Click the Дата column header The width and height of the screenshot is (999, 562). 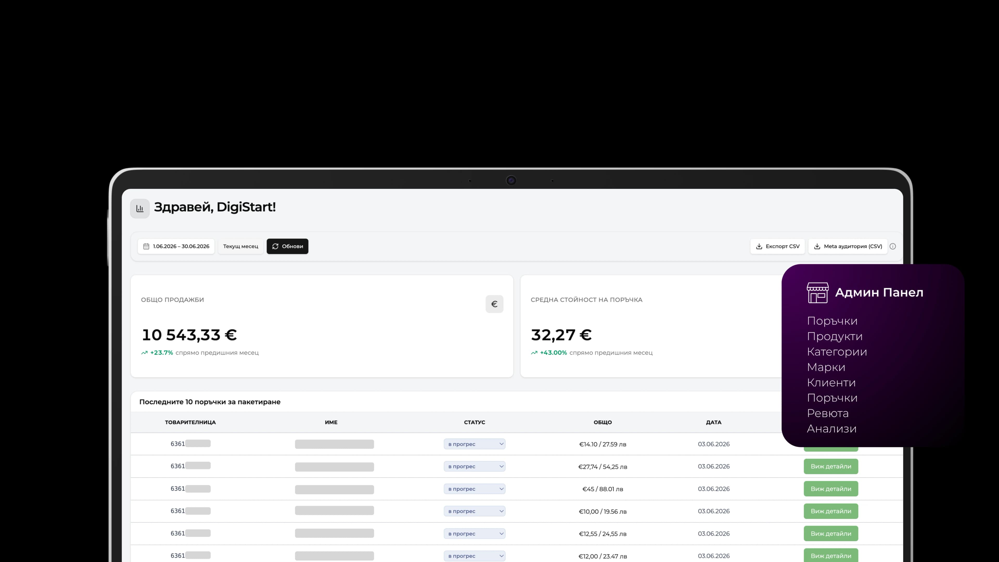(x=714, y=422)
